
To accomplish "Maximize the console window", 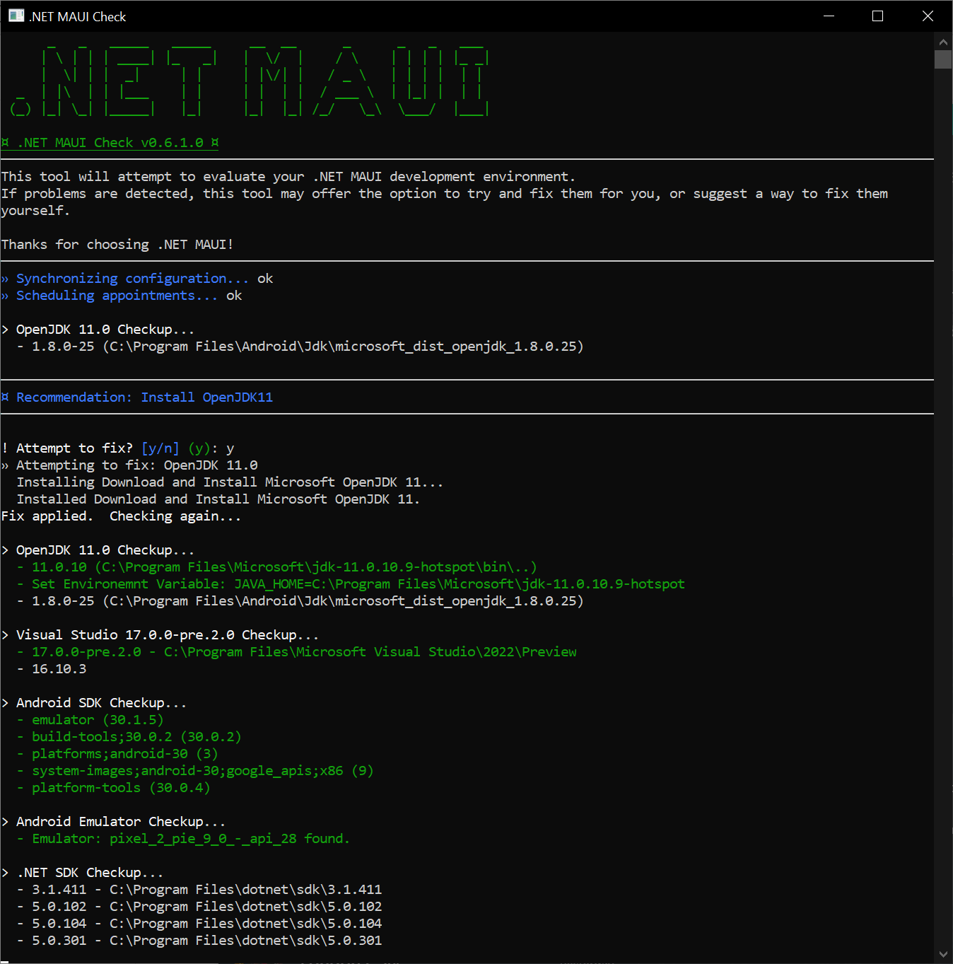I will click(x=877, y=16).
